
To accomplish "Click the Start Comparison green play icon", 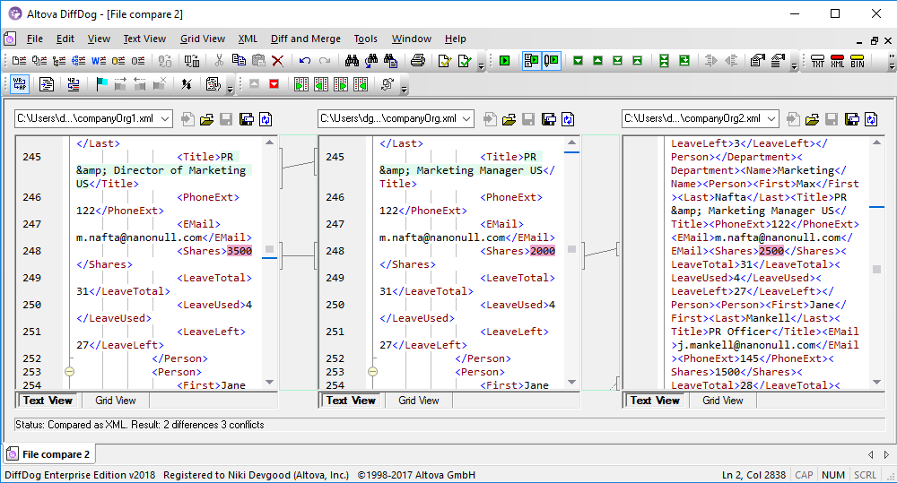I will [505, 61].
